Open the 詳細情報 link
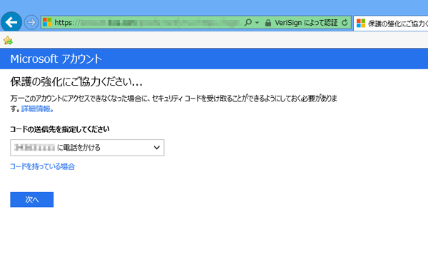The width and height of the screenshot is (428, 257). coord(37,109)
